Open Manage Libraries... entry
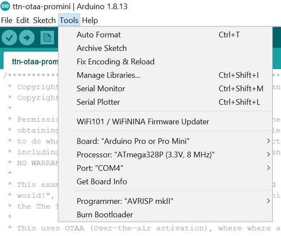This screenshot has width=281, height=236. tap(165, 75)
